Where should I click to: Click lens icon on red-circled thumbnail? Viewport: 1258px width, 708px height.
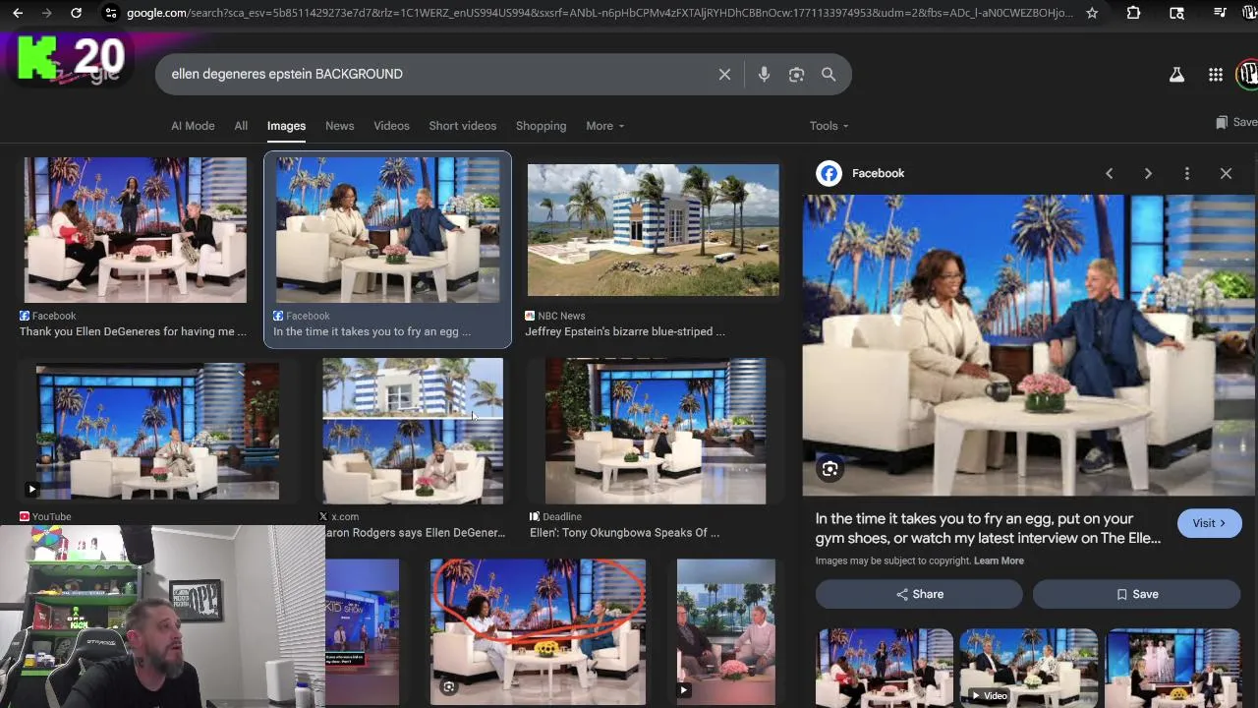click(x=448, y=686)
